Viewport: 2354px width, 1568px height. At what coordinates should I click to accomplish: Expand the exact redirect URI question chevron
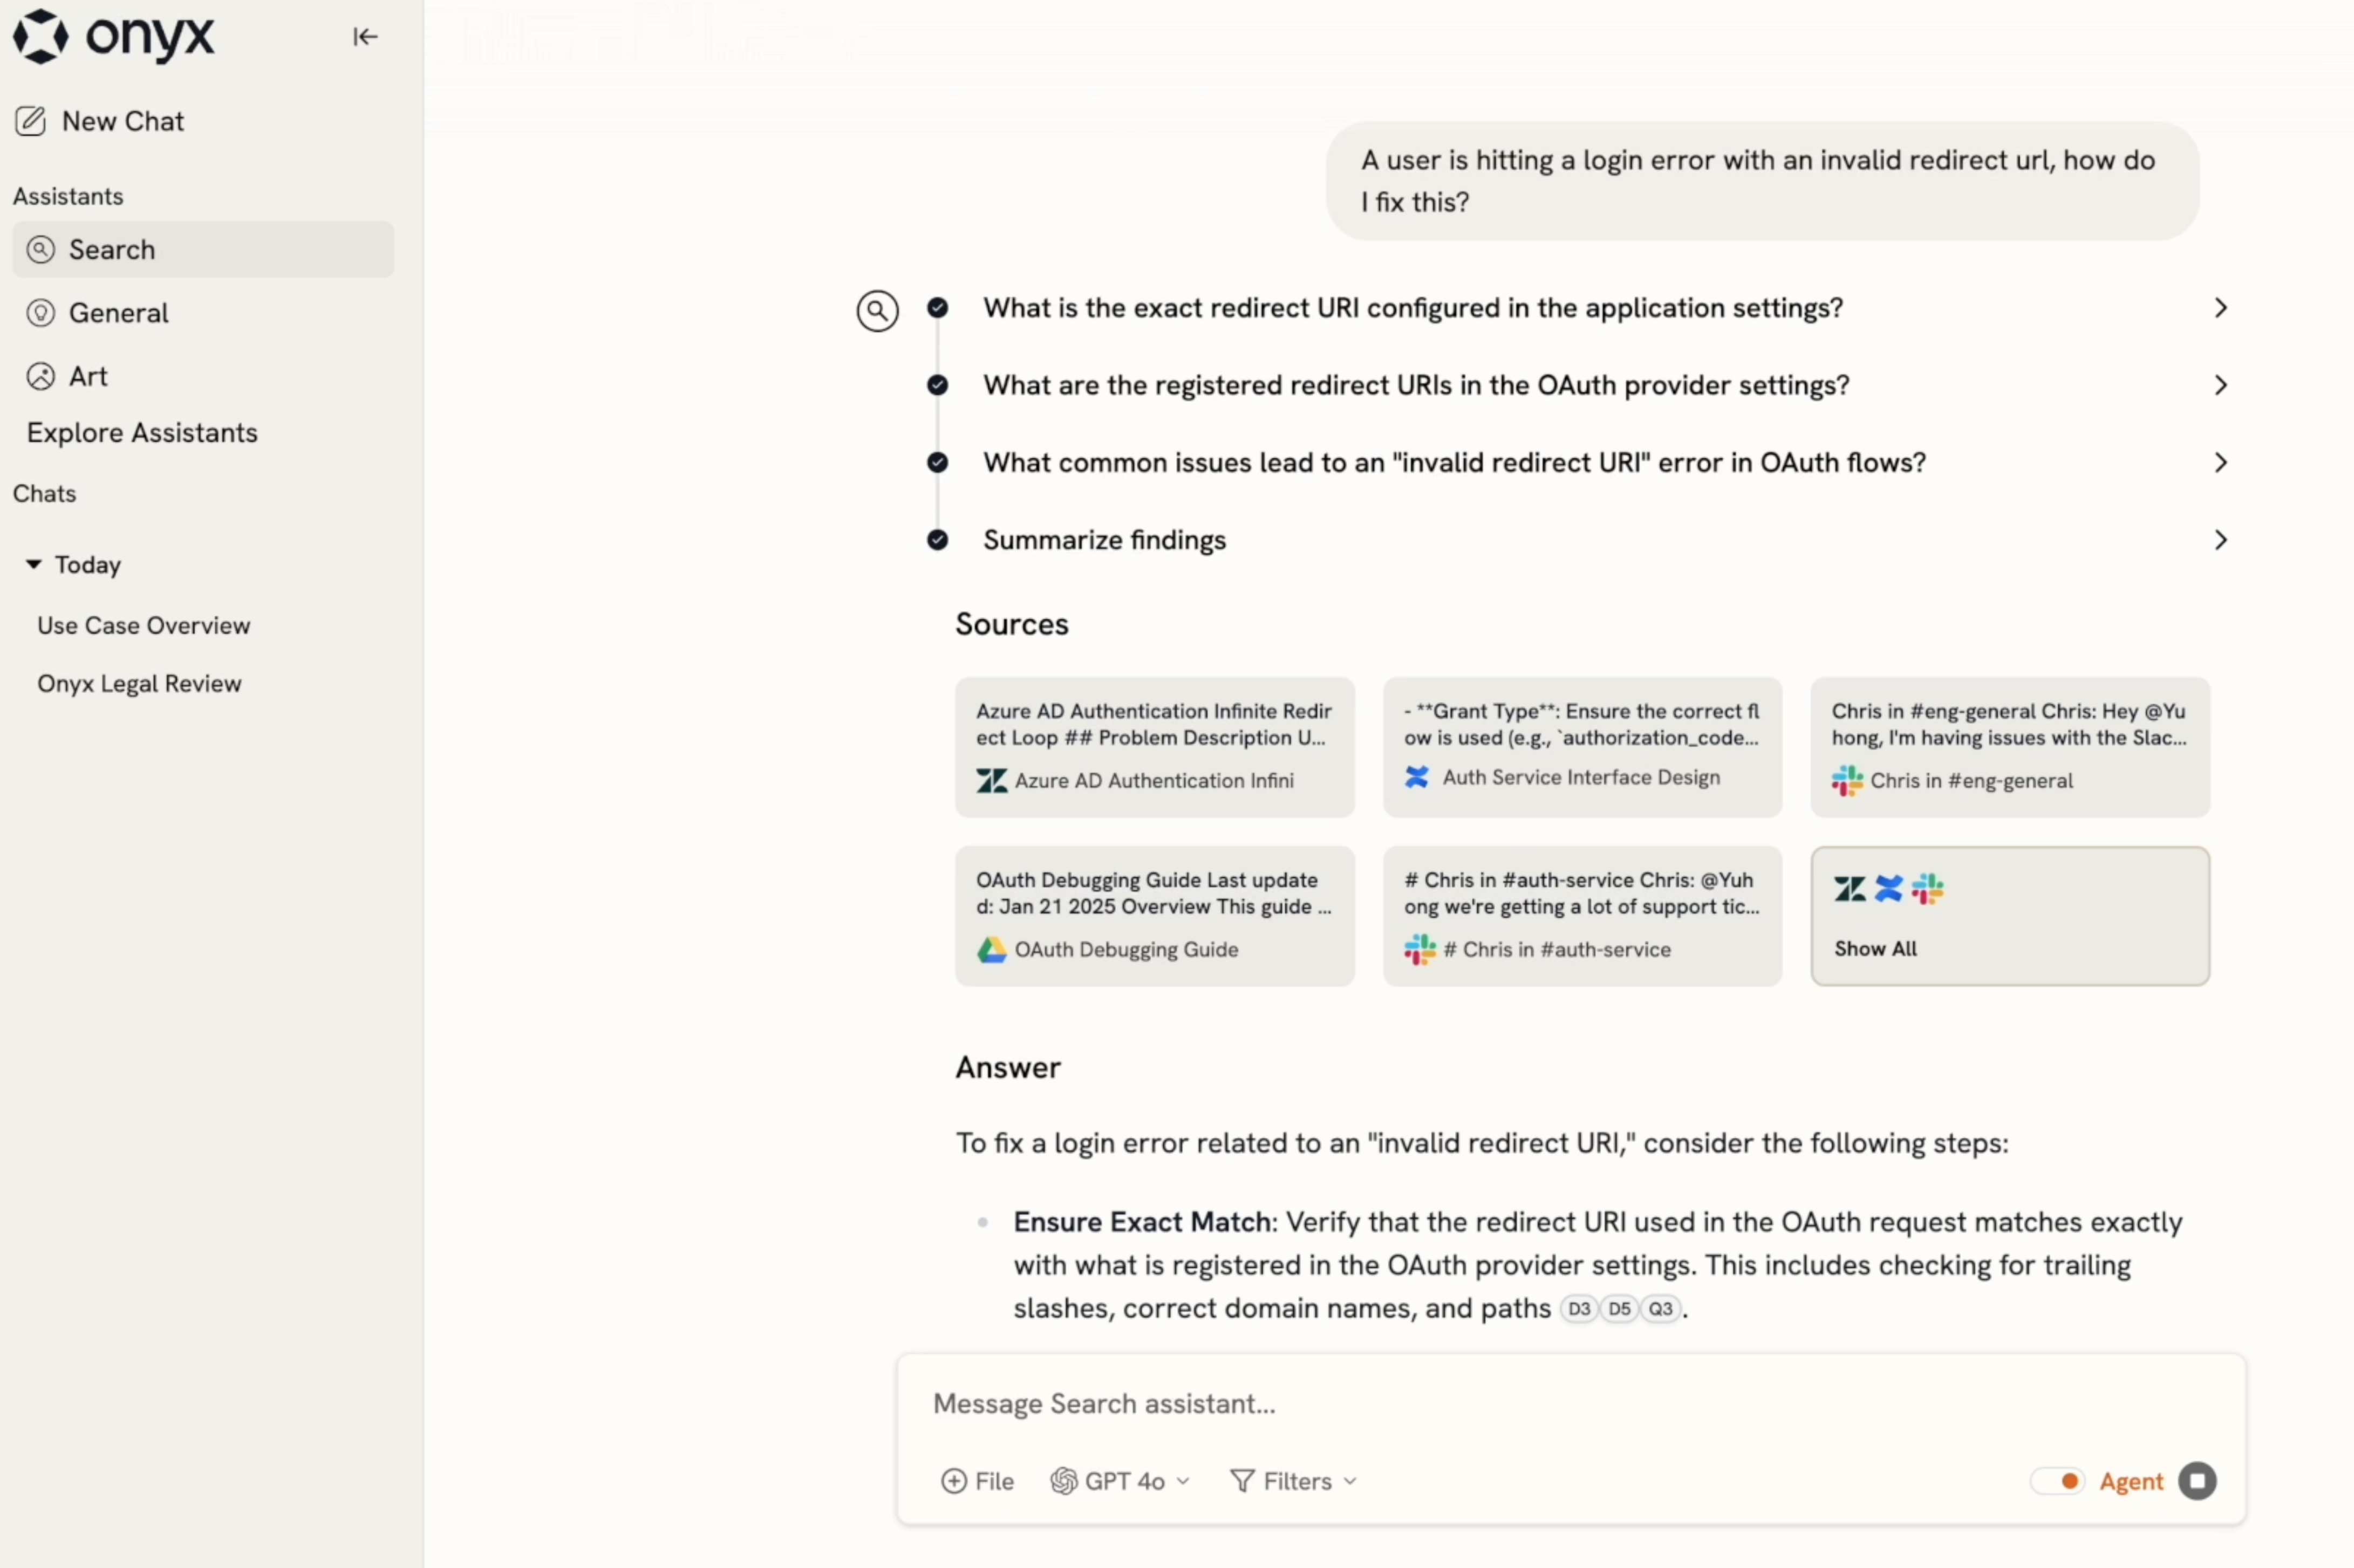(x=2220, y=308)
